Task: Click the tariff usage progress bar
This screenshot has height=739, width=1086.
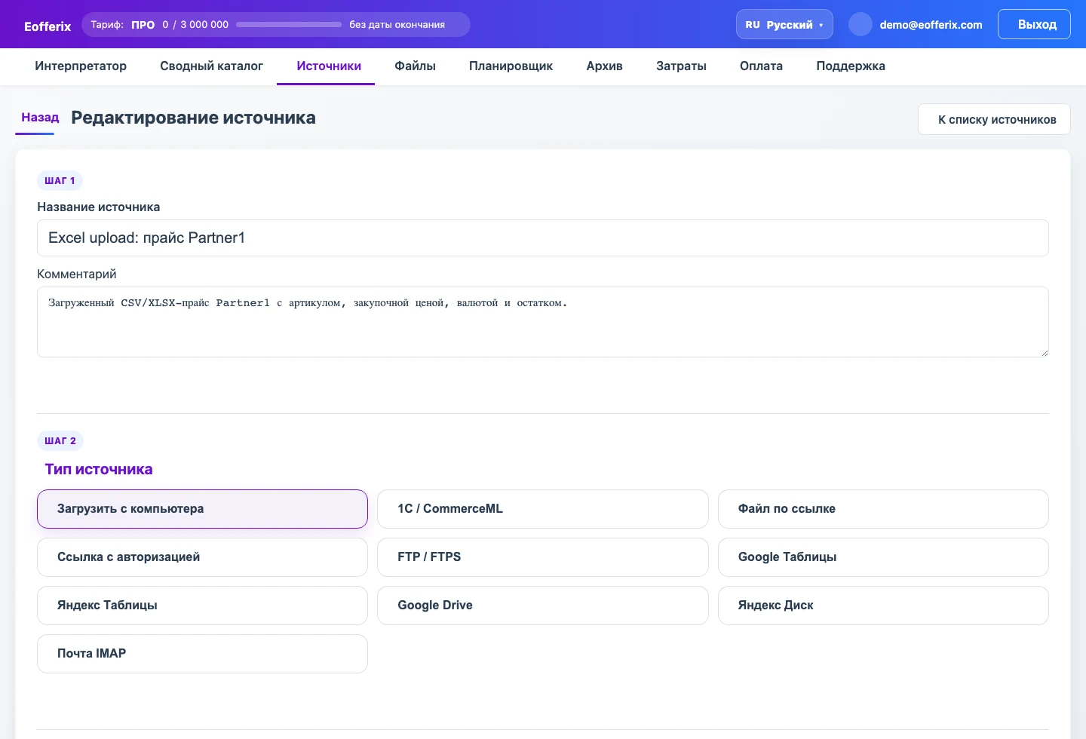Action: [x=289, y=24]
